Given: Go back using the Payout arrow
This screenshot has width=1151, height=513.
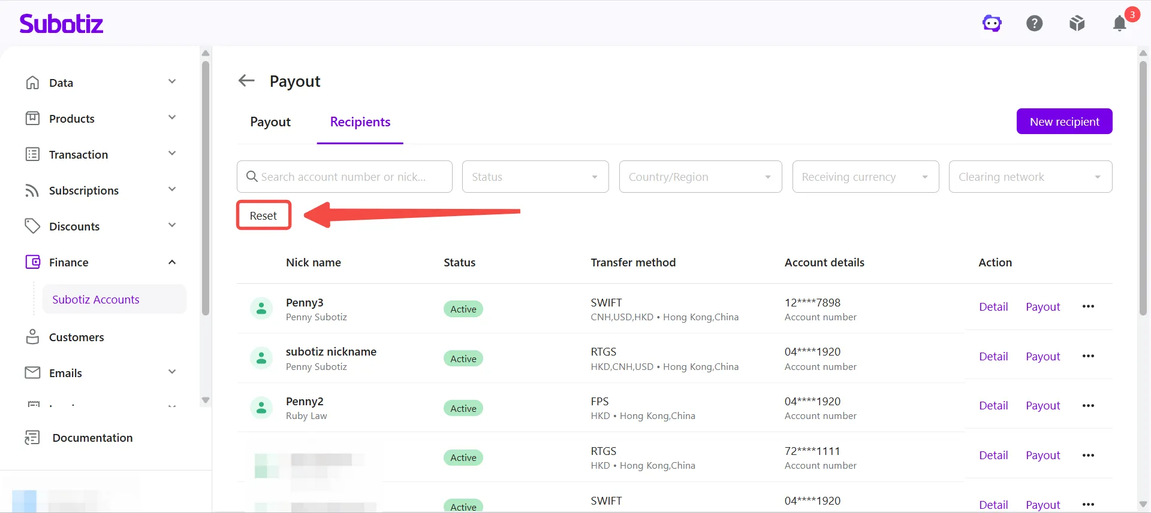Looking at the screenshot, I should click(246, 80).
